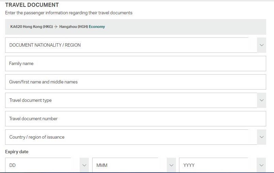
Task: Click the KA620 Hong Kong (HKG) flight text
Action: 32,27
